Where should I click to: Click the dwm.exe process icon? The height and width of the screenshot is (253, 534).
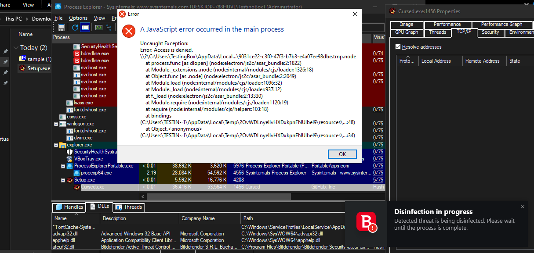(x=69, y=138)
